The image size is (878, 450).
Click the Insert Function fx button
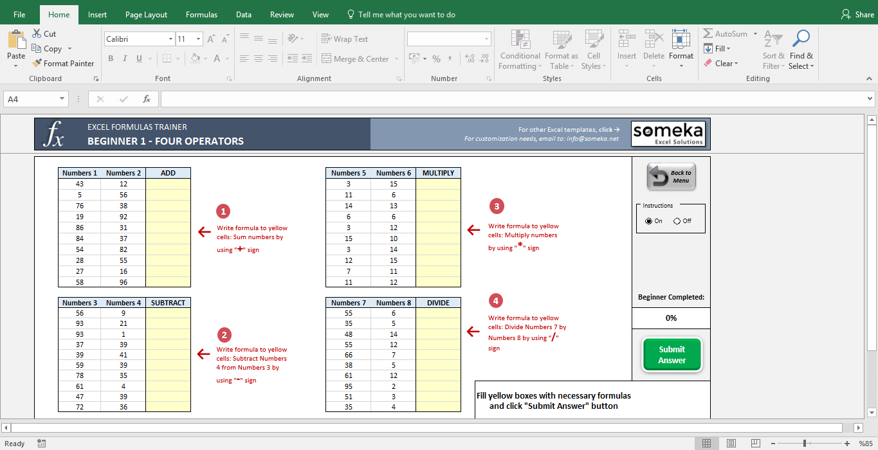click(146, 99)
